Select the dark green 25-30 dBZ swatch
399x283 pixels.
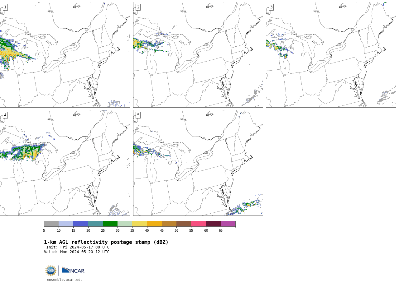pos(110,224)
